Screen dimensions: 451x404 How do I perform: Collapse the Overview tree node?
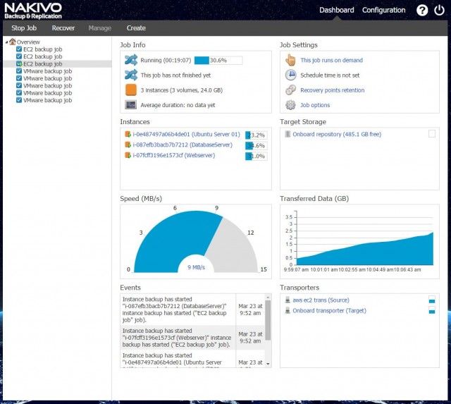6,42
